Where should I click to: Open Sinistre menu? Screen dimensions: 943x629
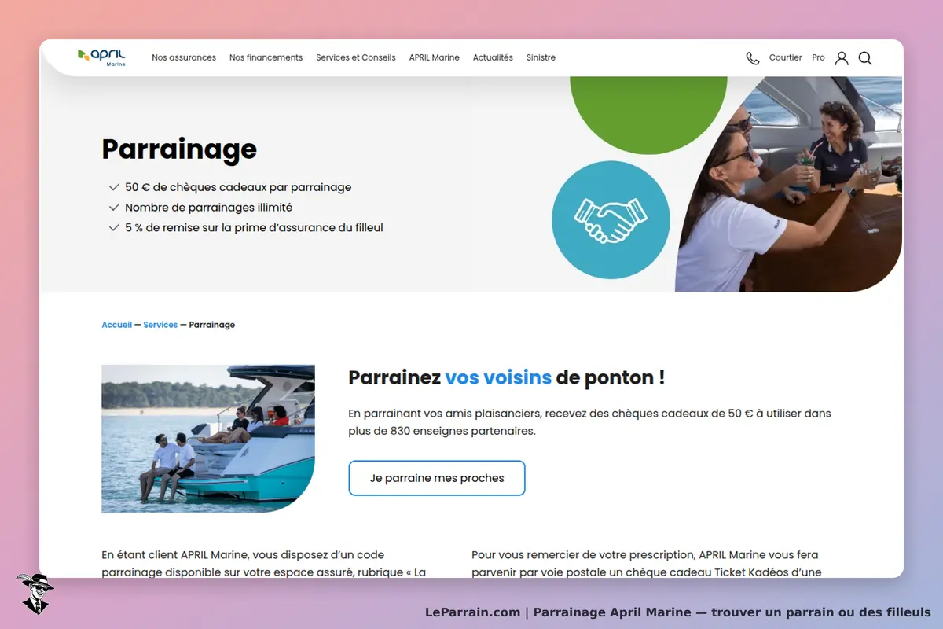coord(541,57)
